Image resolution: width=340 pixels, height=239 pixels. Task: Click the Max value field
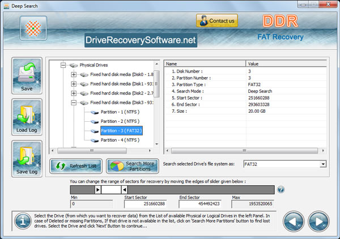point(253,204)
